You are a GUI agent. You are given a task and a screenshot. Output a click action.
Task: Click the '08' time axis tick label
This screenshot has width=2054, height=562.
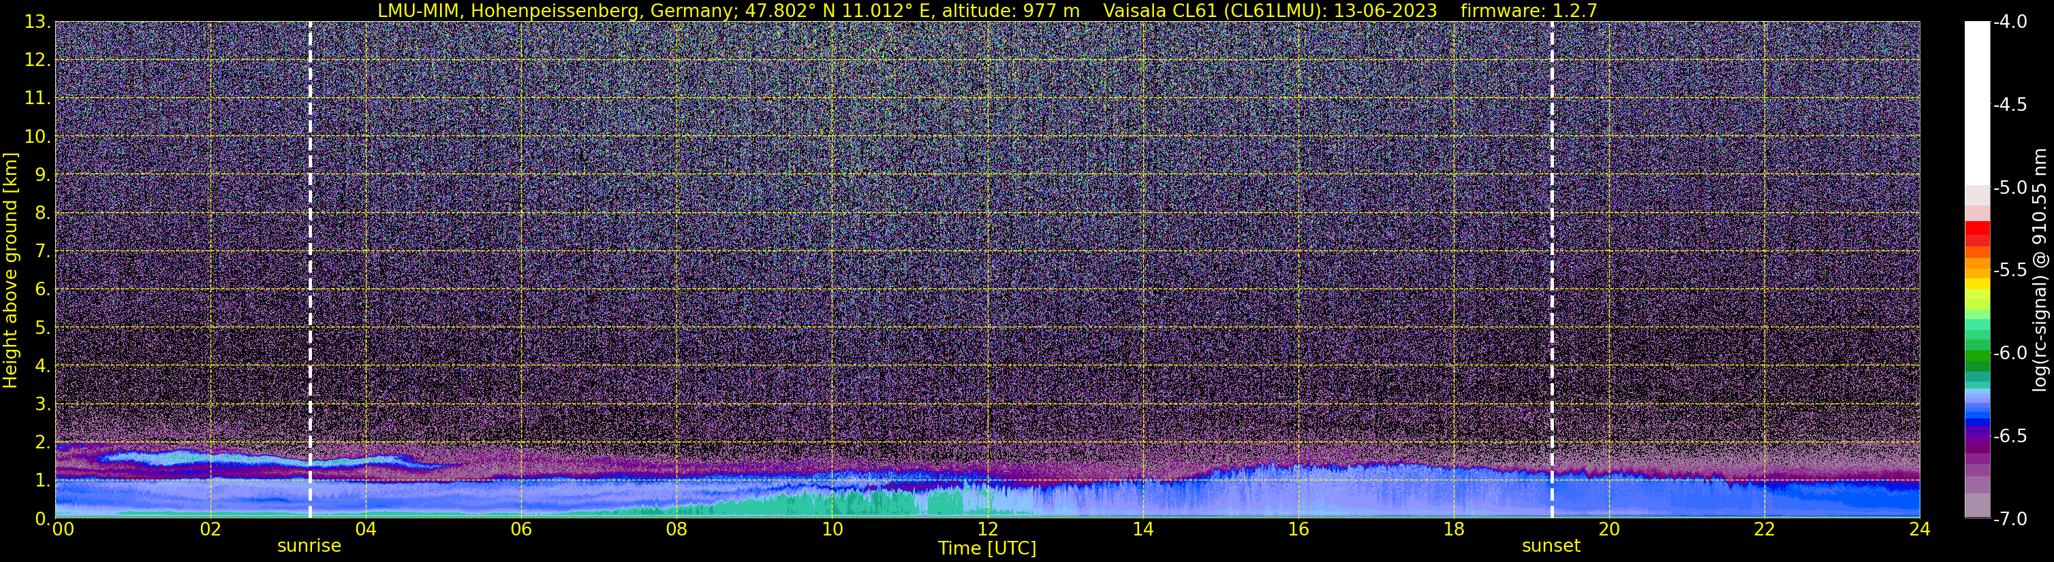point(676,529)
